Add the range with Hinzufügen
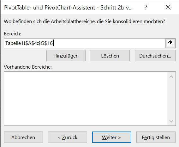The height and width of the screenshot is (147, 179). (66, 56)
